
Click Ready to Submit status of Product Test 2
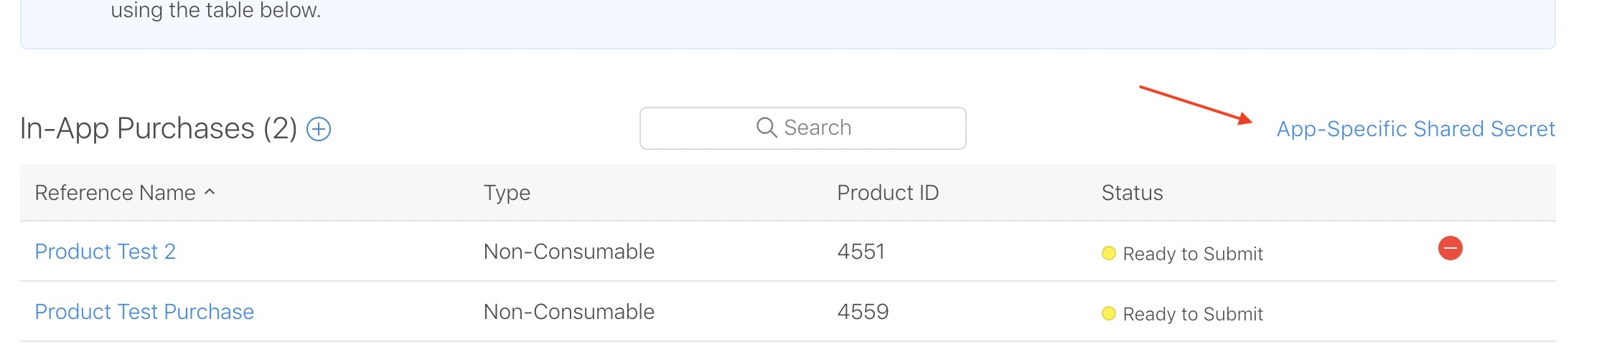pos(1192,254)
